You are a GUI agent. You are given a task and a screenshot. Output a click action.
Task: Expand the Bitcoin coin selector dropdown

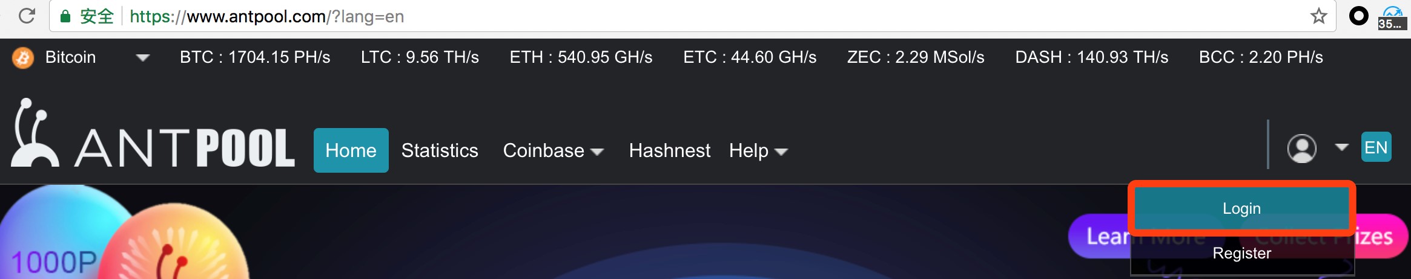[143, 58]
